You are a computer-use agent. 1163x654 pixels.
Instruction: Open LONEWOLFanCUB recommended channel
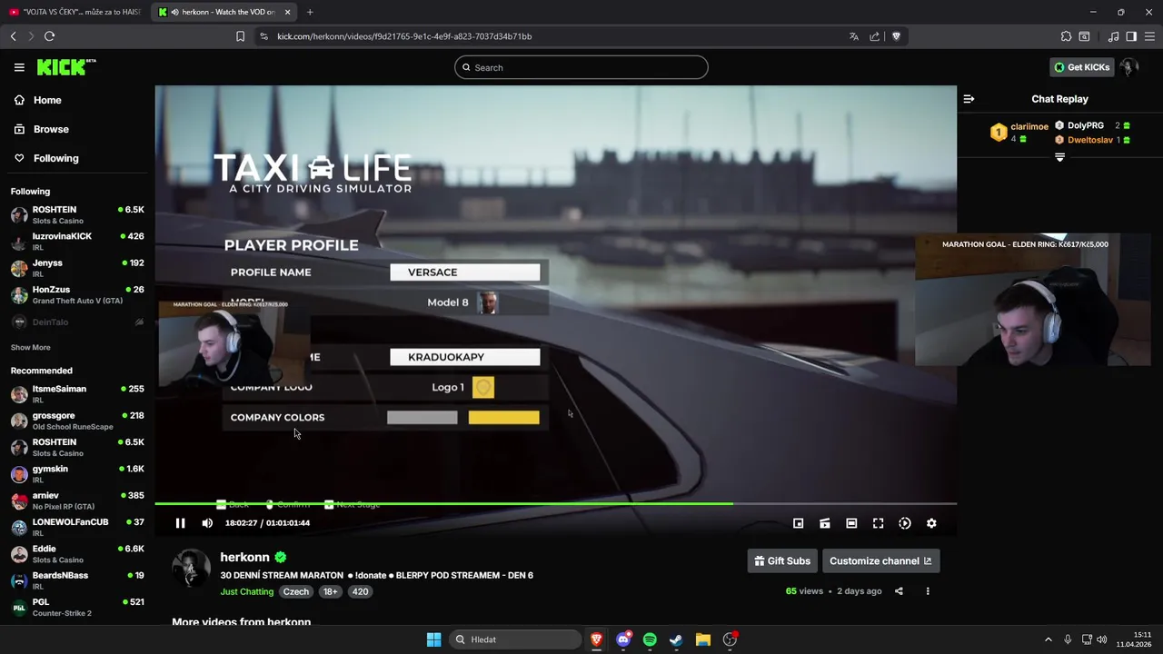click(x=77, y=527)
